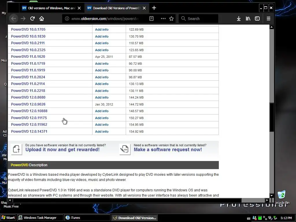
Task: Click 'Make a software request now!' link
Action: pyautogui.click(x=168, y=150)
